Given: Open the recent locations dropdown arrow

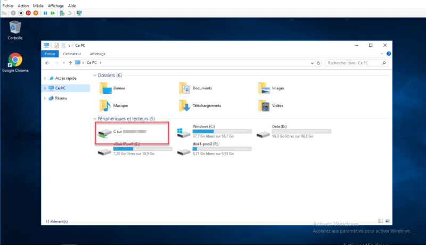Looking at the screenshot, I should tap(63, 63).
